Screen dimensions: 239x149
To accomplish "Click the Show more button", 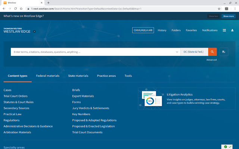I will pyautogui.click(x=228, y=16).
